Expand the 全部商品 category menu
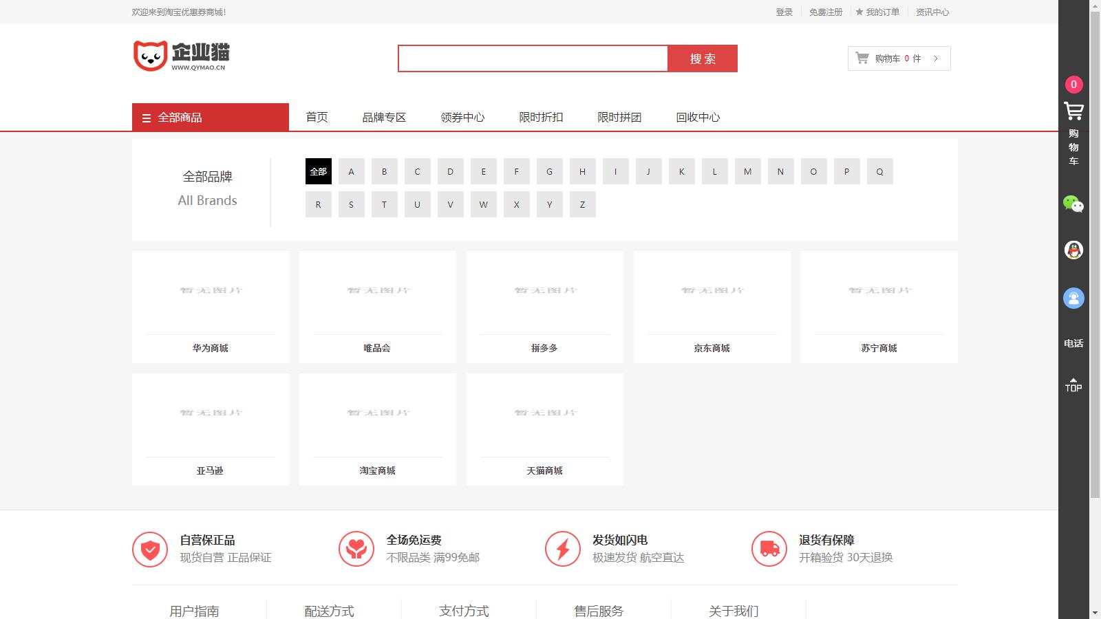This screenshot has height=619, width=1101. 210,117
